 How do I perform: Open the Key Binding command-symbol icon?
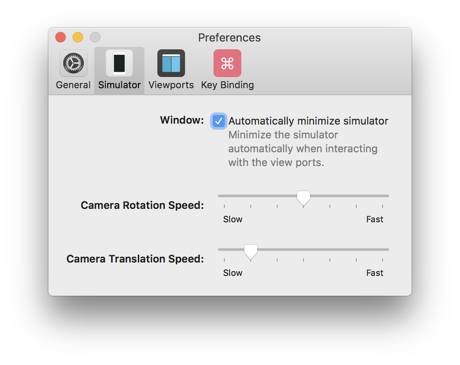pyautogui.click(x=227, y=63)
